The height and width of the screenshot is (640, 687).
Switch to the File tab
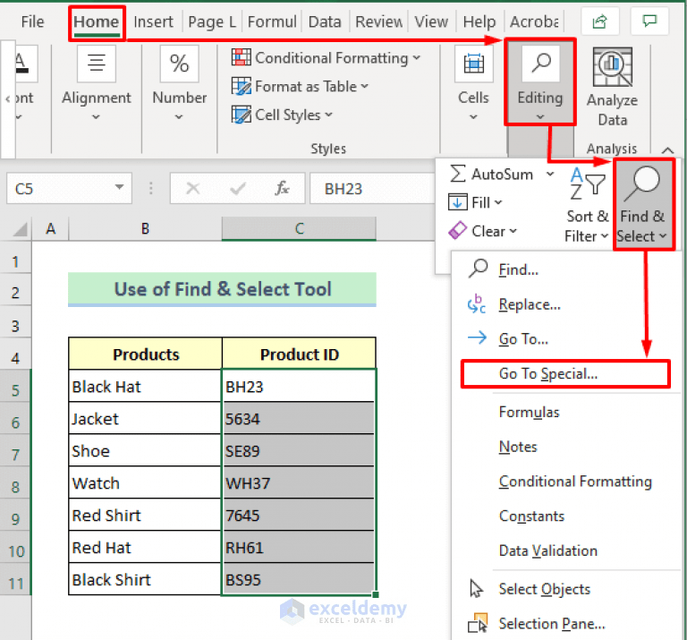(x=32, y=21)
